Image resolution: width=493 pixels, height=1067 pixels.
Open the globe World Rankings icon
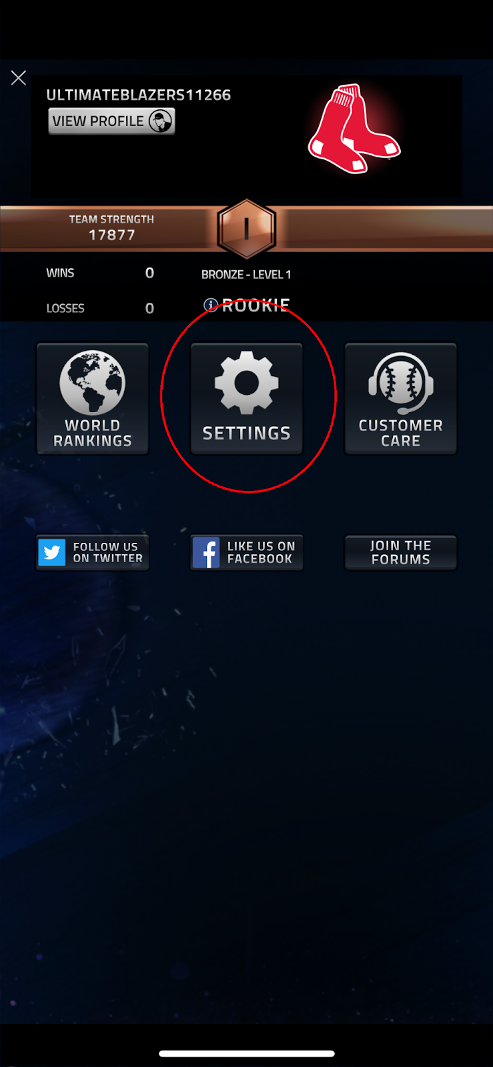pyautogui.click(x=92, y=383)
